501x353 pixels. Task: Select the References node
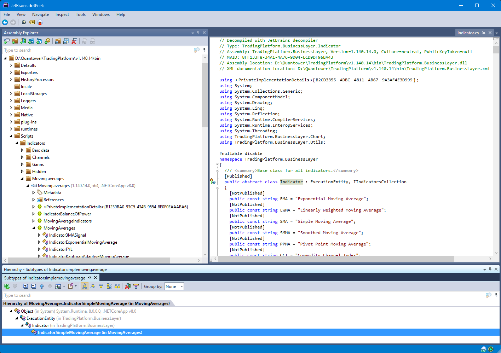coord(53,200)
